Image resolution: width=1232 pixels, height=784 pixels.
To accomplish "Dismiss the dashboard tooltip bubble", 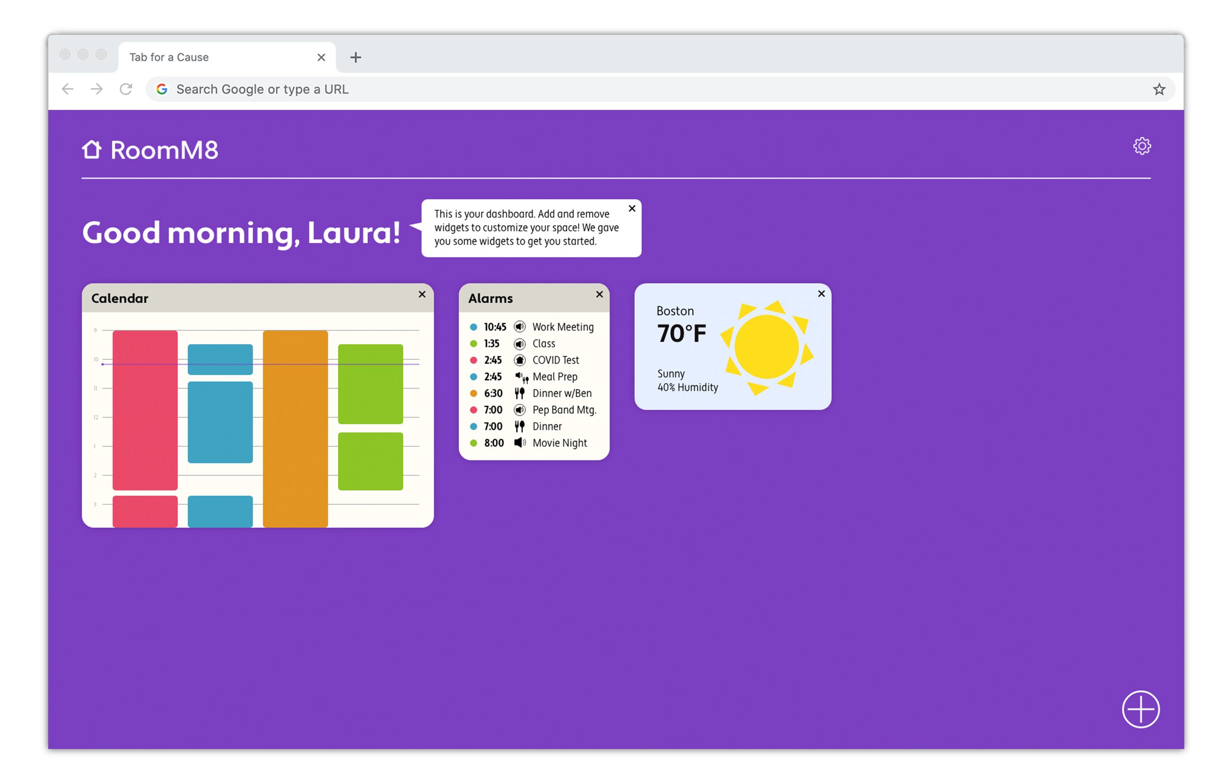I will point(632,209).
